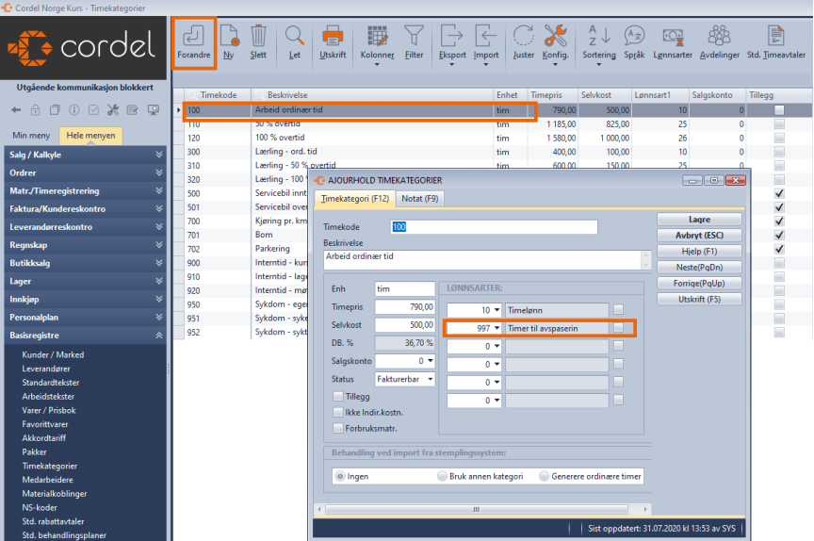Click the back arrow icon in the sidebar
The width and height of the screenshot is (814, 541).
pos(16,109)
